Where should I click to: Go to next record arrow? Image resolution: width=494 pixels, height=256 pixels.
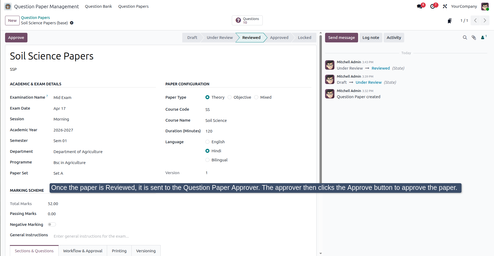485,21
